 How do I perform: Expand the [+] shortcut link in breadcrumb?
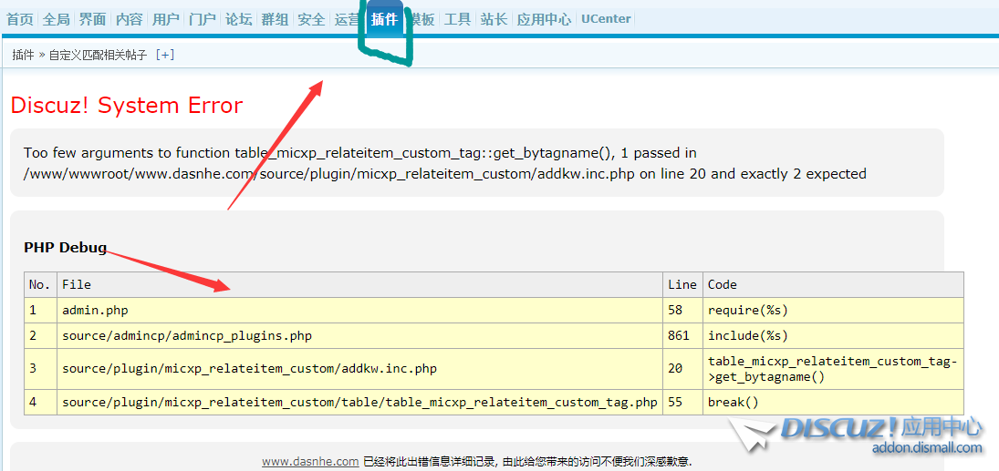pos(165,56)
